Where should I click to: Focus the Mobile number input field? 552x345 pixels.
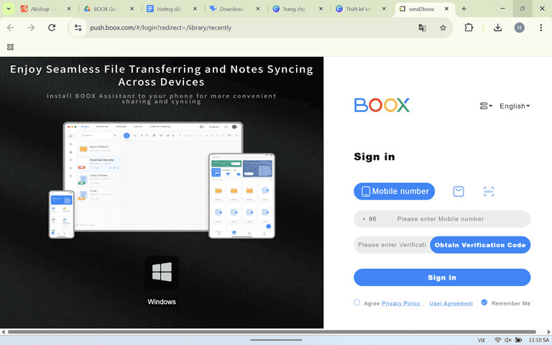[461, 219]
